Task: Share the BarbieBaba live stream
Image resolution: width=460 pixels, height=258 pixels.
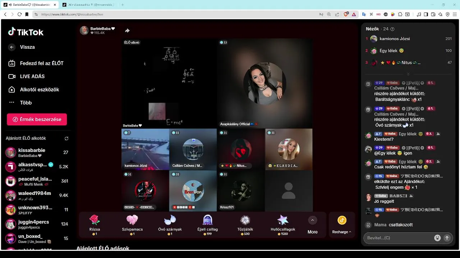Action: (127, 31)
